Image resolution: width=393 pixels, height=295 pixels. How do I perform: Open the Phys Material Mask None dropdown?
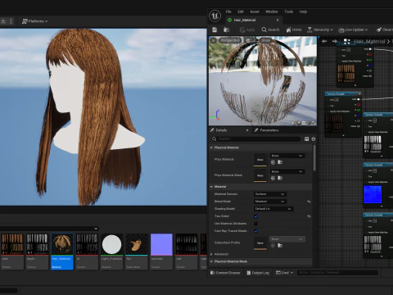click(x=287, y=171)
